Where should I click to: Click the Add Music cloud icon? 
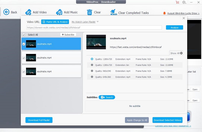pos(59,12)
